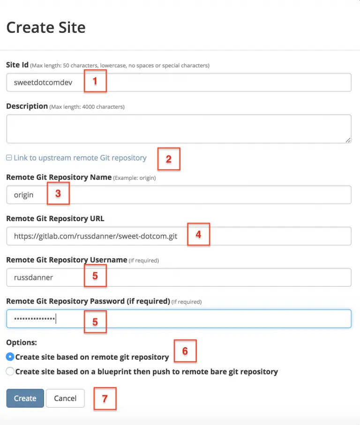Click the red annotation marker numbered 6
360x425 pixels.
tap(185, 351)
